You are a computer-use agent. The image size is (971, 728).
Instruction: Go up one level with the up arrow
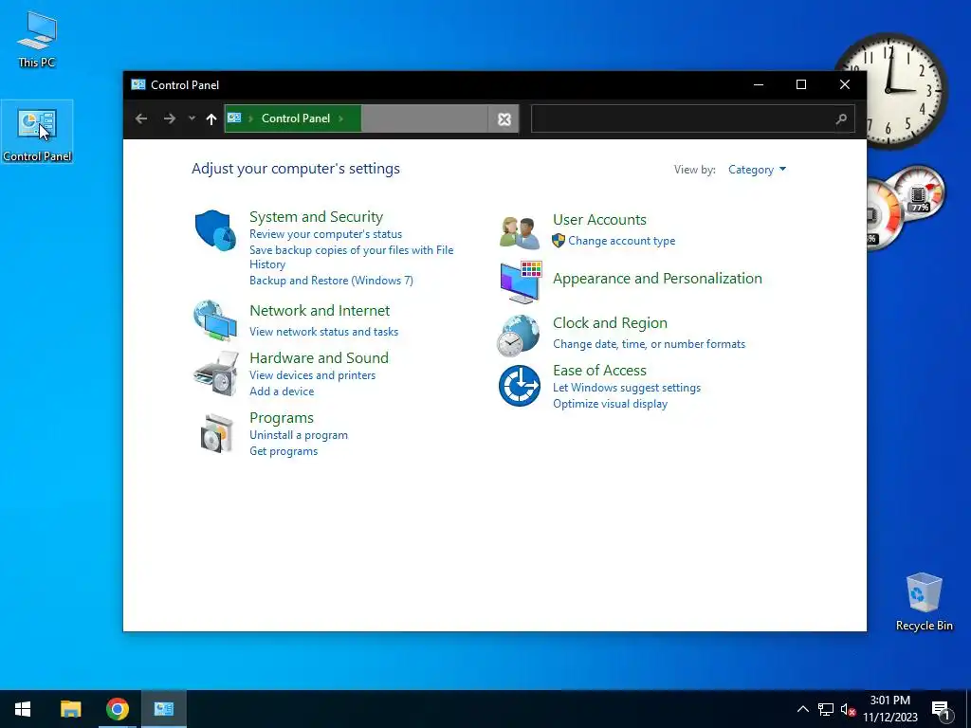(211, 118)
